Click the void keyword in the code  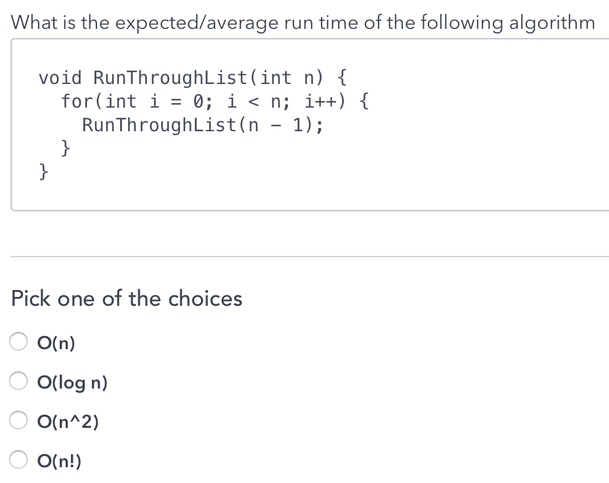pos(58,77)
